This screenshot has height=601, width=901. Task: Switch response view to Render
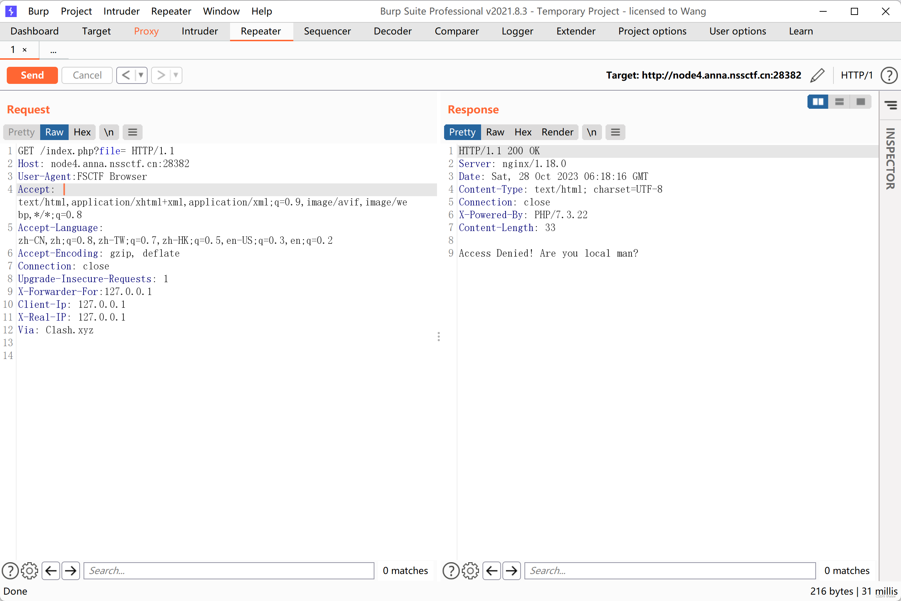tap(557, 132)
